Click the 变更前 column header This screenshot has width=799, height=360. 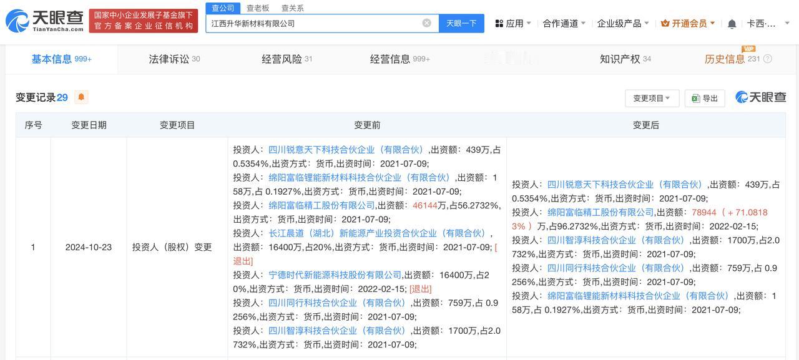[367, 125]
